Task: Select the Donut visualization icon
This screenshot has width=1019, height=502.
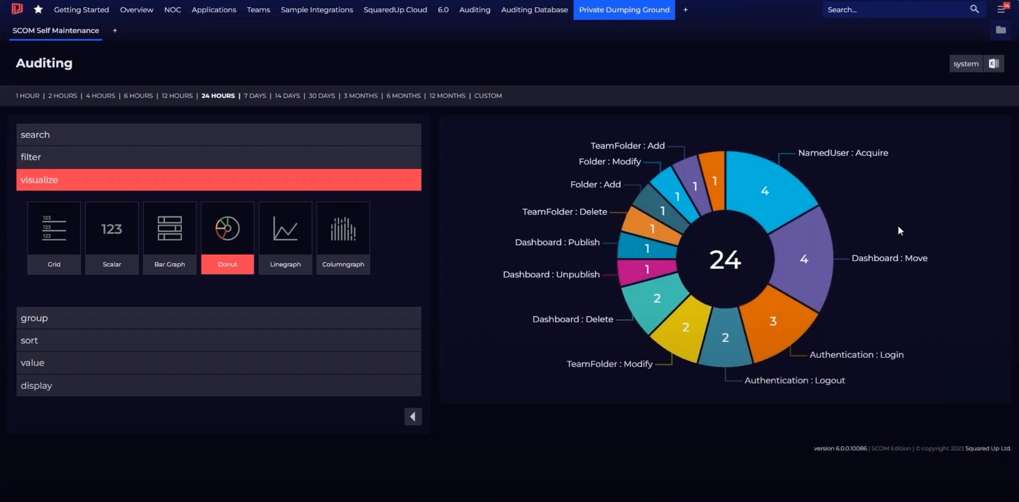Action: (x=227, y=237)
